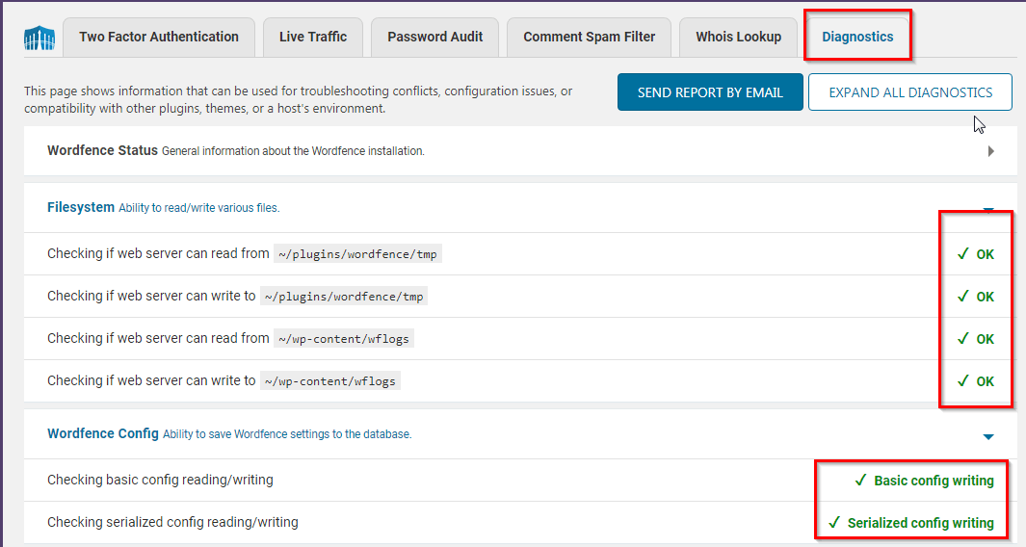The height and width of the screenshot is (547, 1026).
Task: Go to the Comment Spam Filter tab
Action: (589, 38)
